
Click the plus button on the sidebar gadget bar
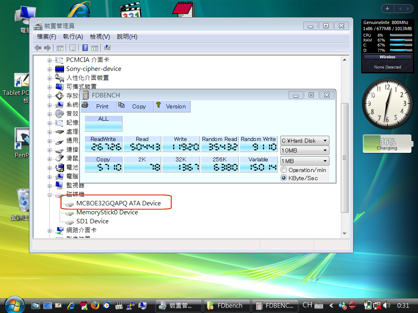click(x=387, y=9)
